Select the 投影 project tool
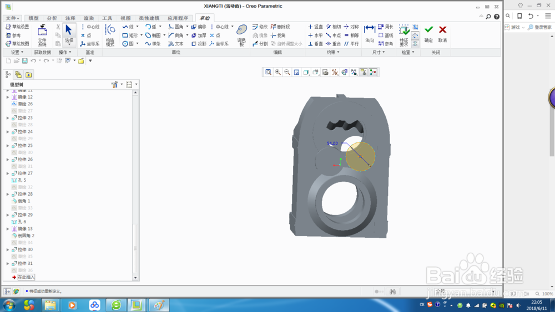 (199, 44)
